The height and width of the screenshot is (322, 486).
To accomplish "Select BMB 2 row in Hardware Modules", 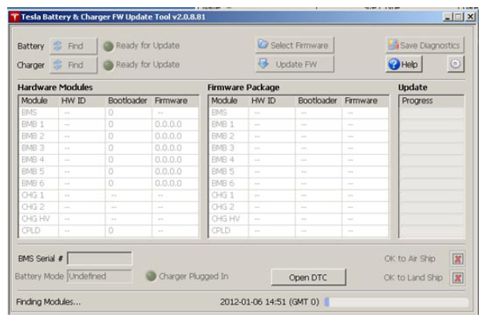I will [109, 136].
